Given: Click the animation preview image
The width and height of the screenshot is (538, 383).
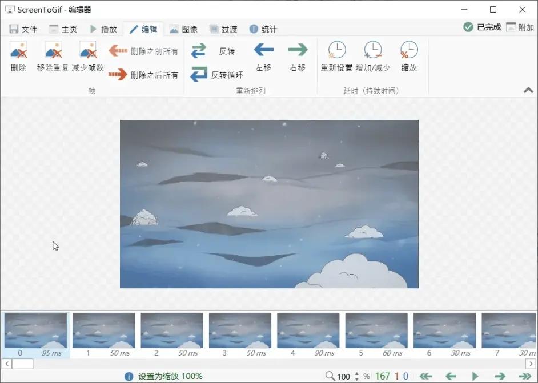Looking at the screenshot, I should (269, 204).
